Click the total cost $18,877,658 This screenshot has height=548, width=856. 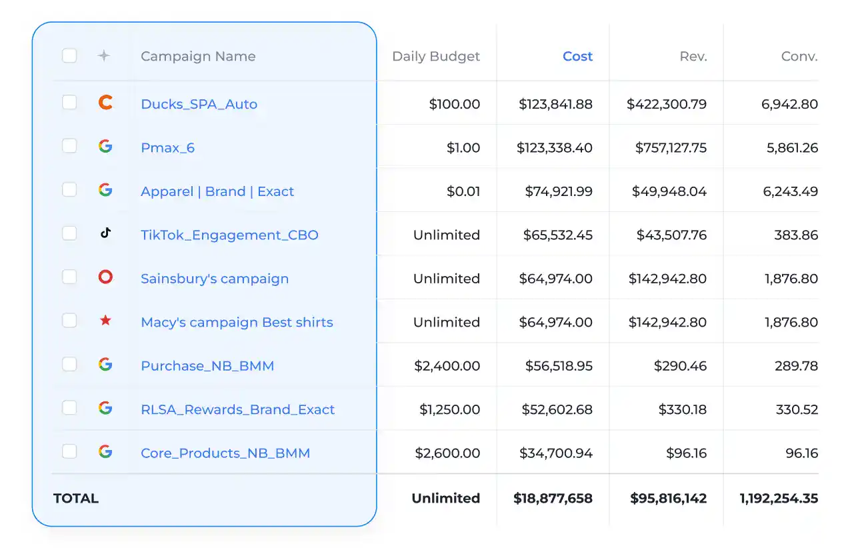pyautogui.click(x=553, y=499)
